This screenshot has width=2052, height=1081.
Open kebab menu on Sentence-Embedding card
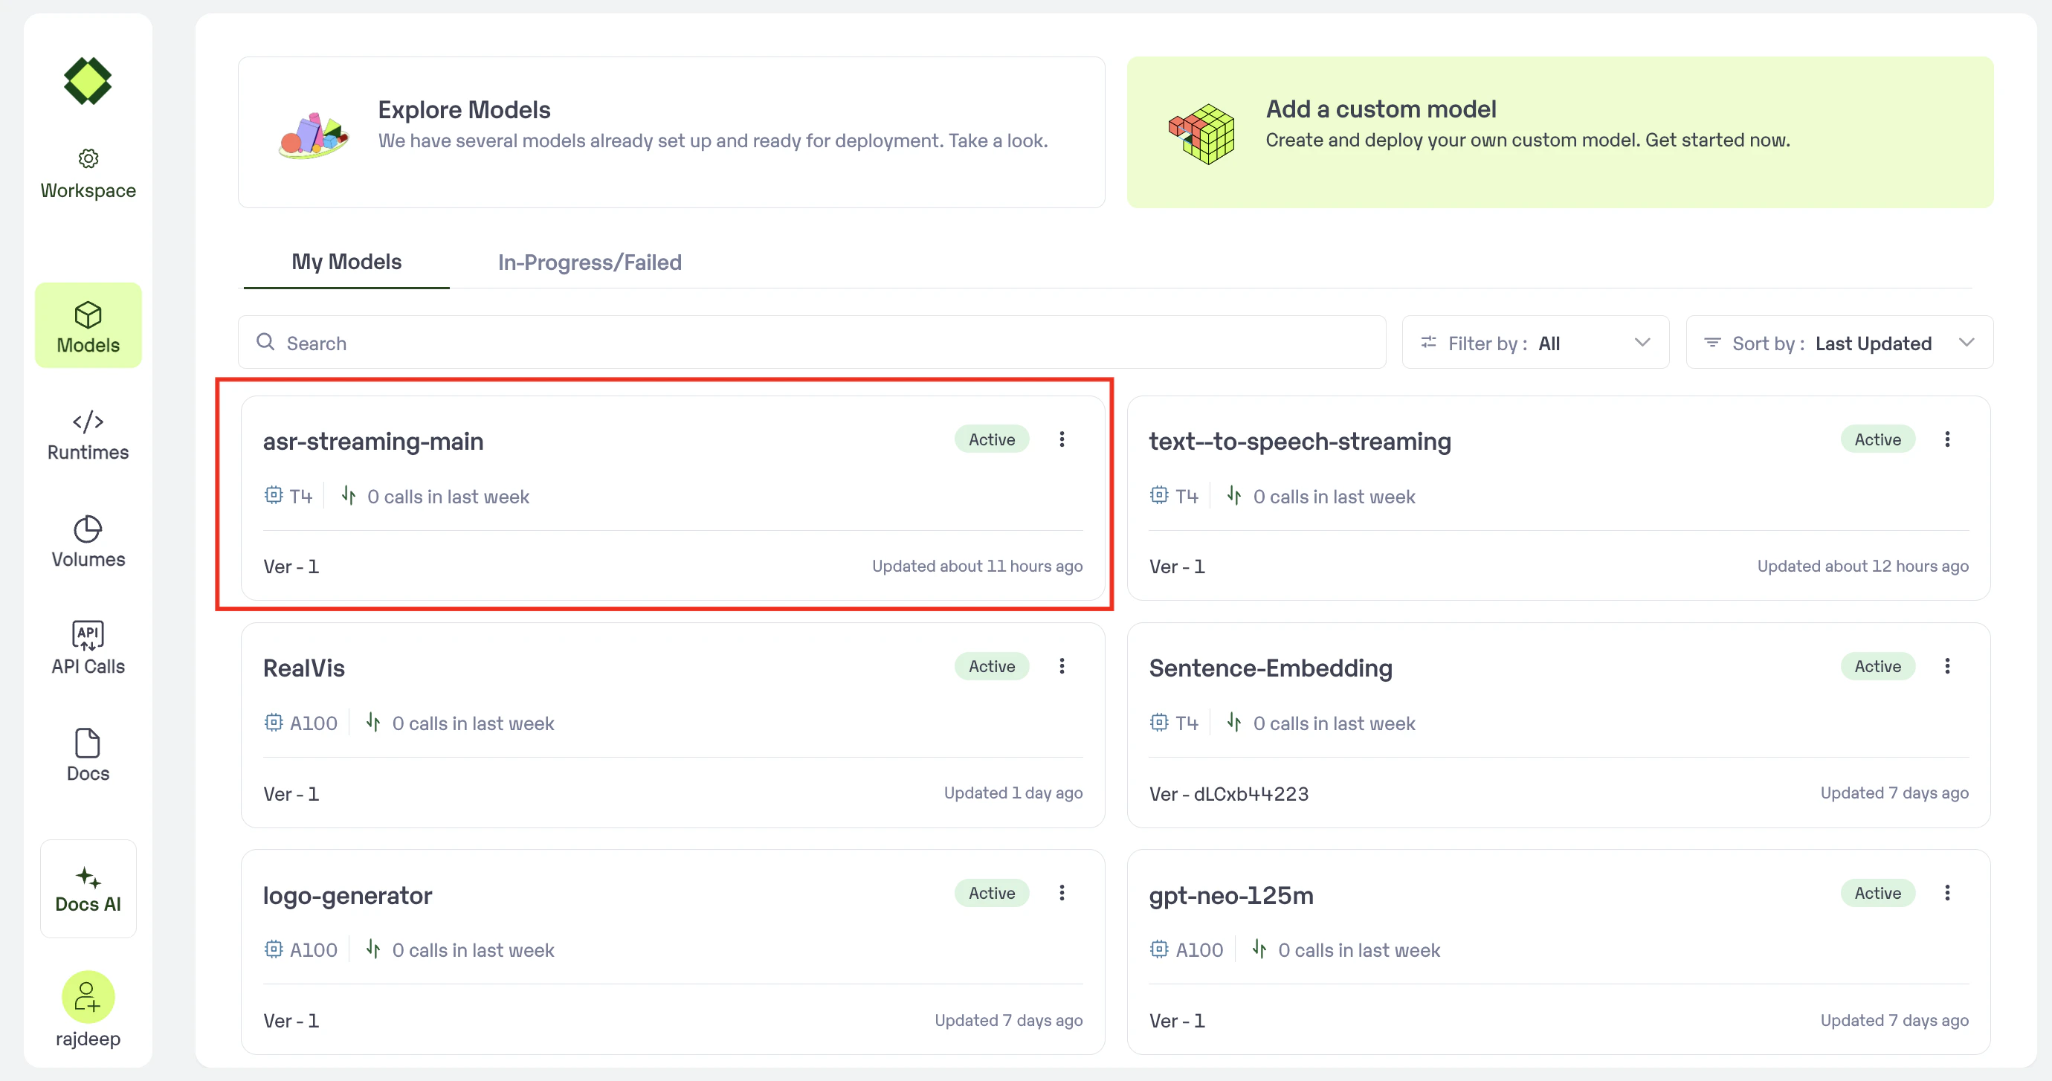(x=1948, y=666)
